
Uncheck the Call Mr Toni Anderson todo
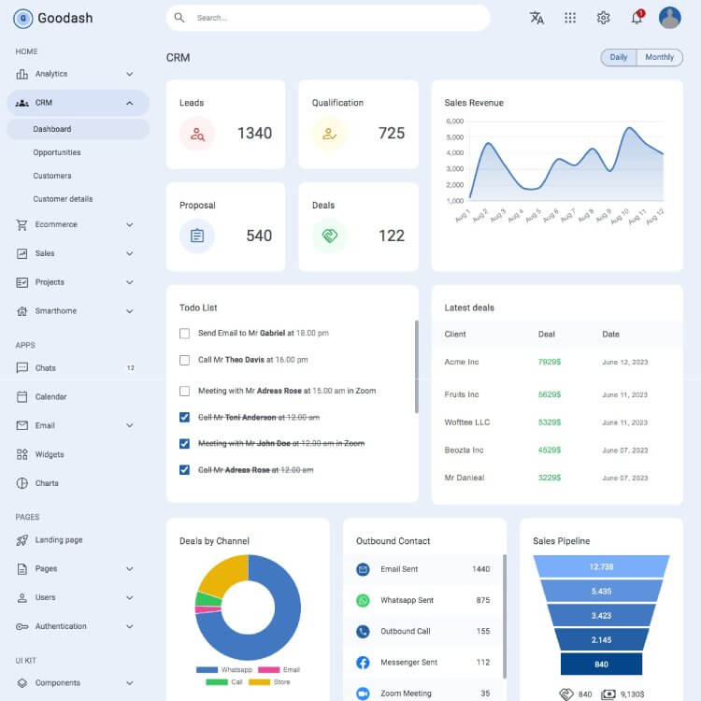tap(184, 417)
